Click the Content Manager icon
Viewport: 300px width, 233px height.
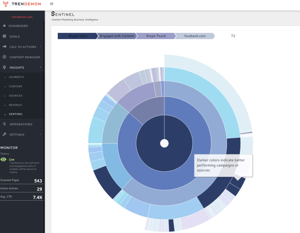click(4, 57)
